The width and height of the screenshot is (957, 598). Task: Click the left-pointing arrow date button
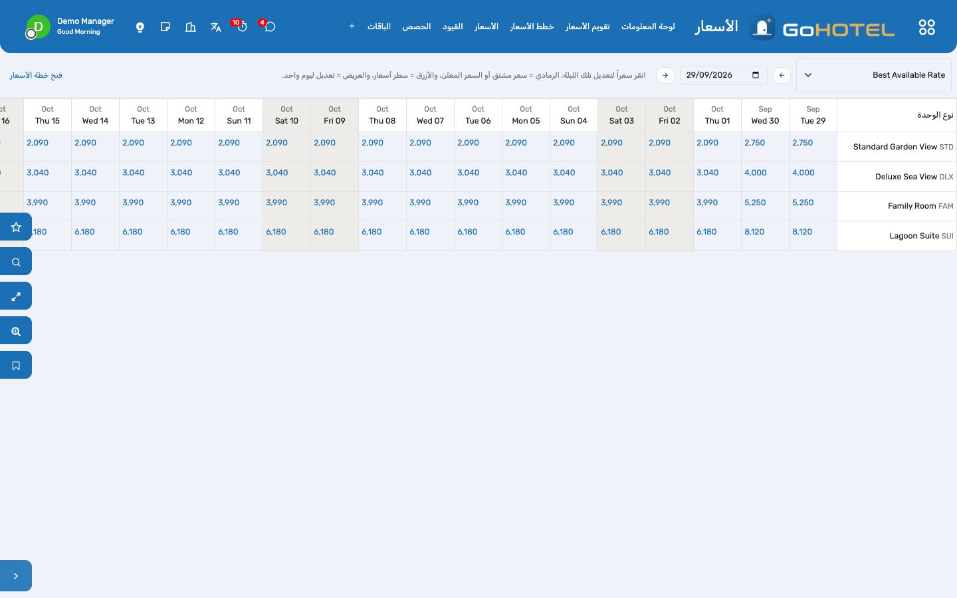coord(782,75)
